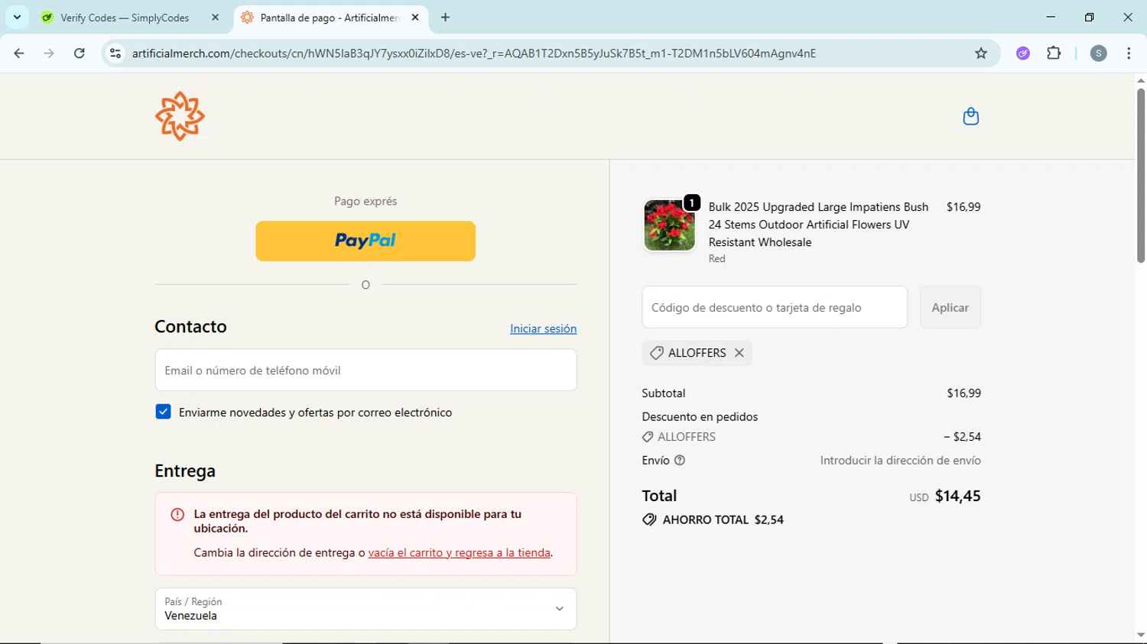Click the tag icon beside AHORRO TOTAL
The height and width of the screenshot is (644, 1147).
coord(649,520)
